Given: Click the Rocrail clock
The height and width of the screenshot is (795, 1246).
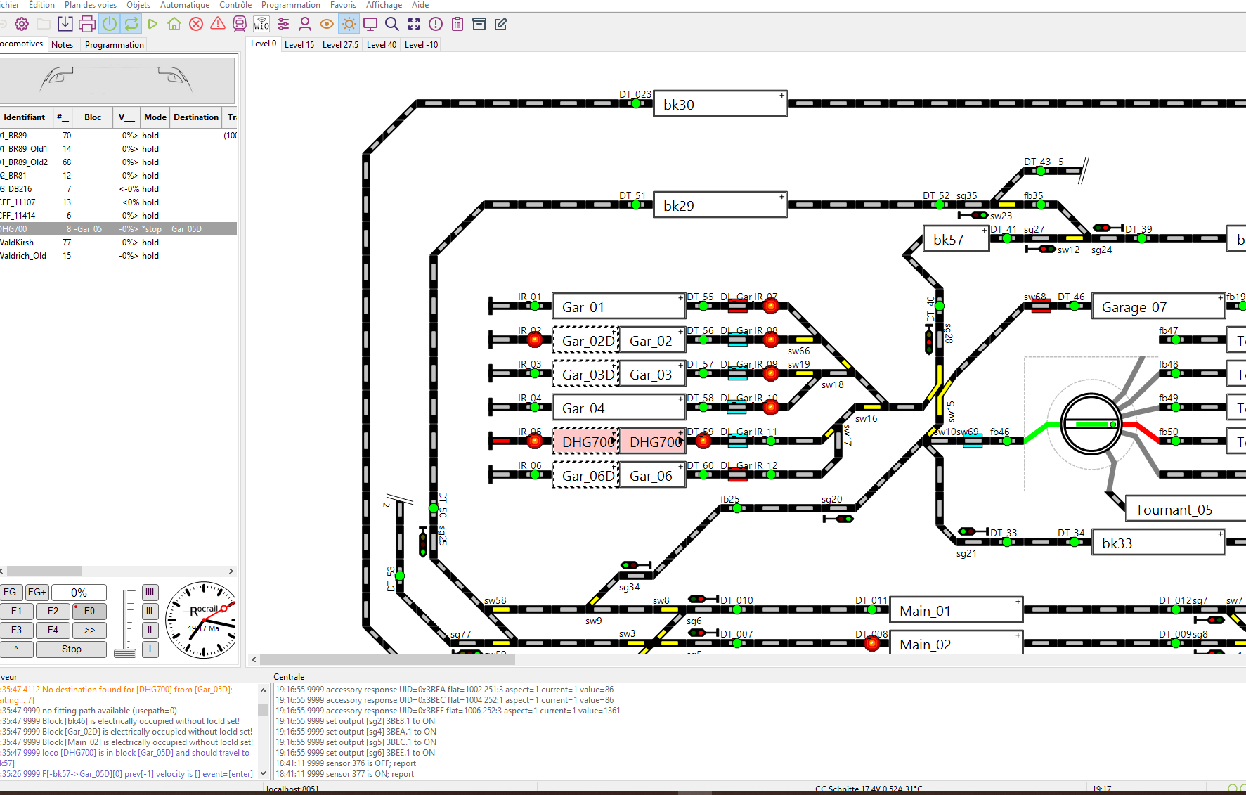Looking at the screenshot, I should pyautogui.click(x=202, y=620).
